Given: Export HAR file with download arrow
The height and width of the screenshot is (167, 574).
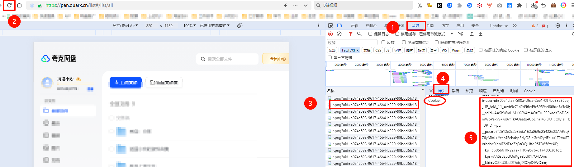Looking at the screenshot, I should (481, 34).
